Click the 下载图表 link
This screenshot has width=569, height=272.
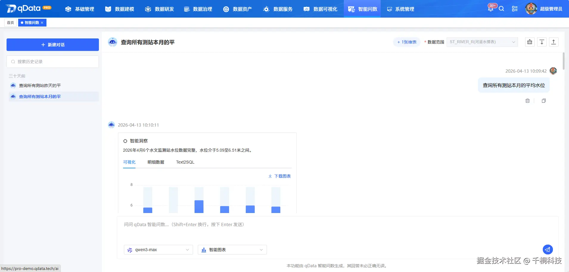coord(279,176)
